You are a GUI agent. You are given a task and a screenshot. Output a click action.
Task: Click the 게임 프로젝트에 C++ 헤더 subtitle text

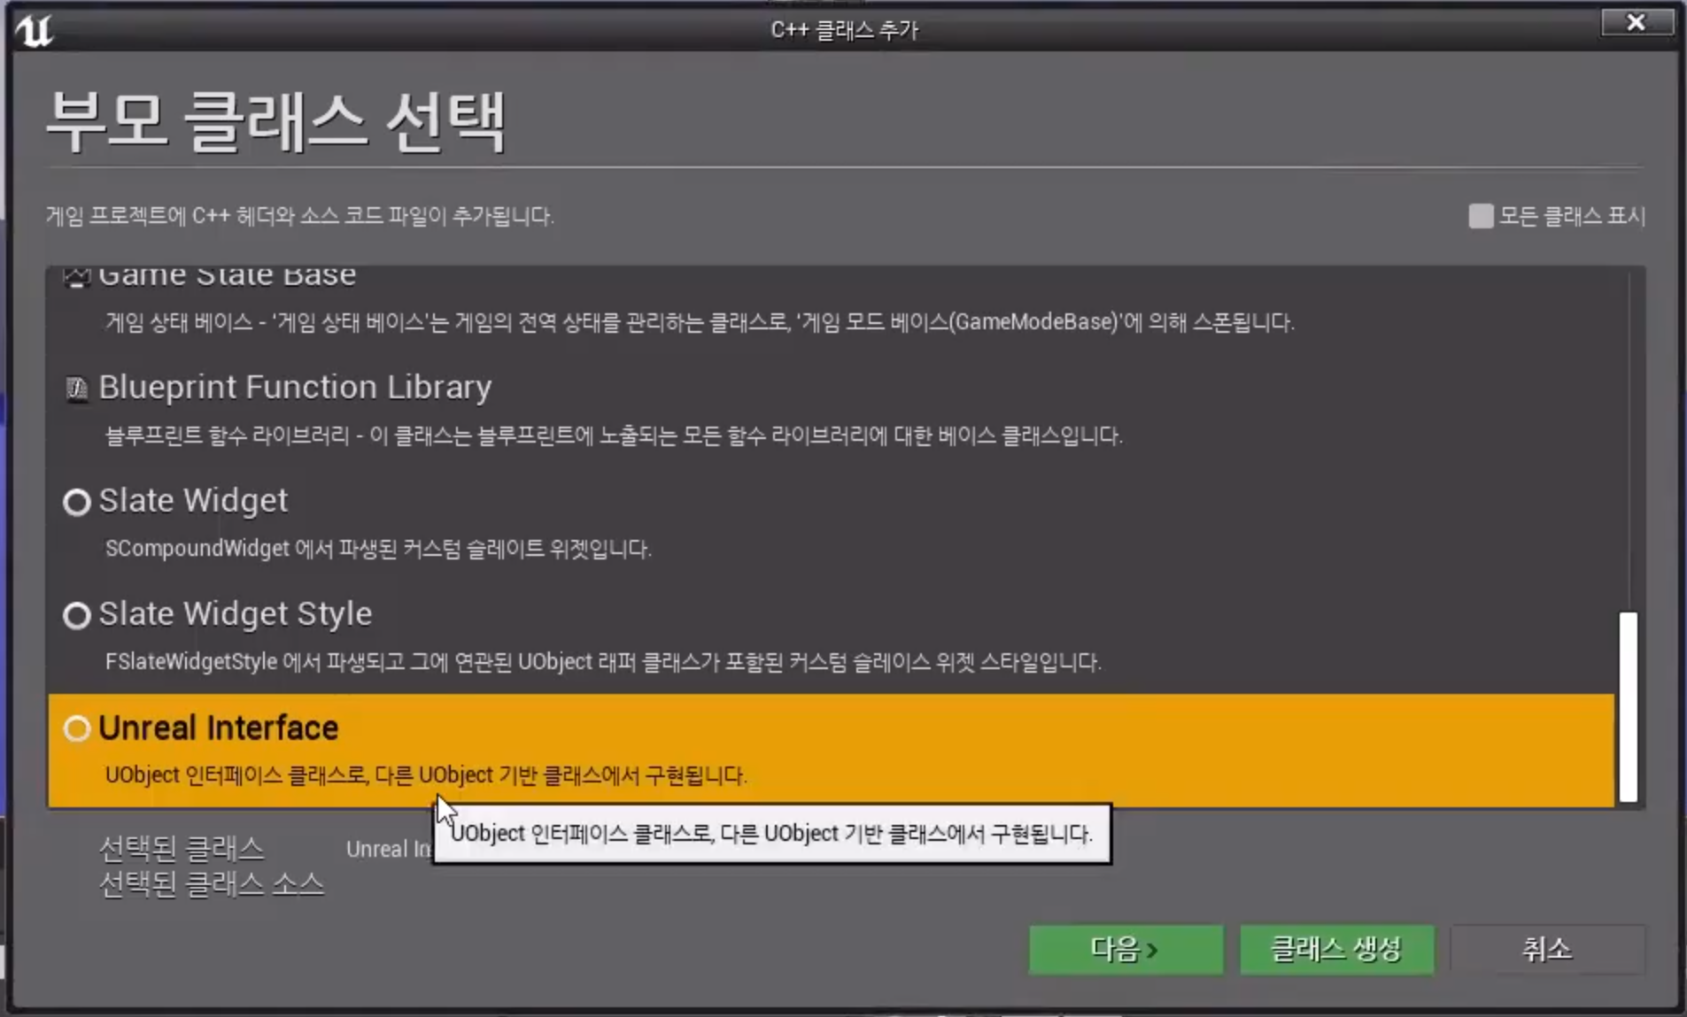coord(300,216)
